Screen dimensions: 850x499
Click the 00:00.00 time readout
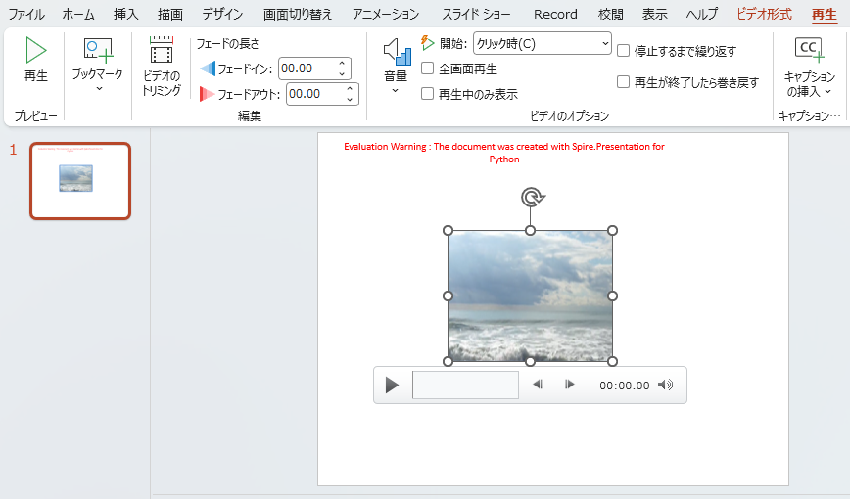click(624, 386)
